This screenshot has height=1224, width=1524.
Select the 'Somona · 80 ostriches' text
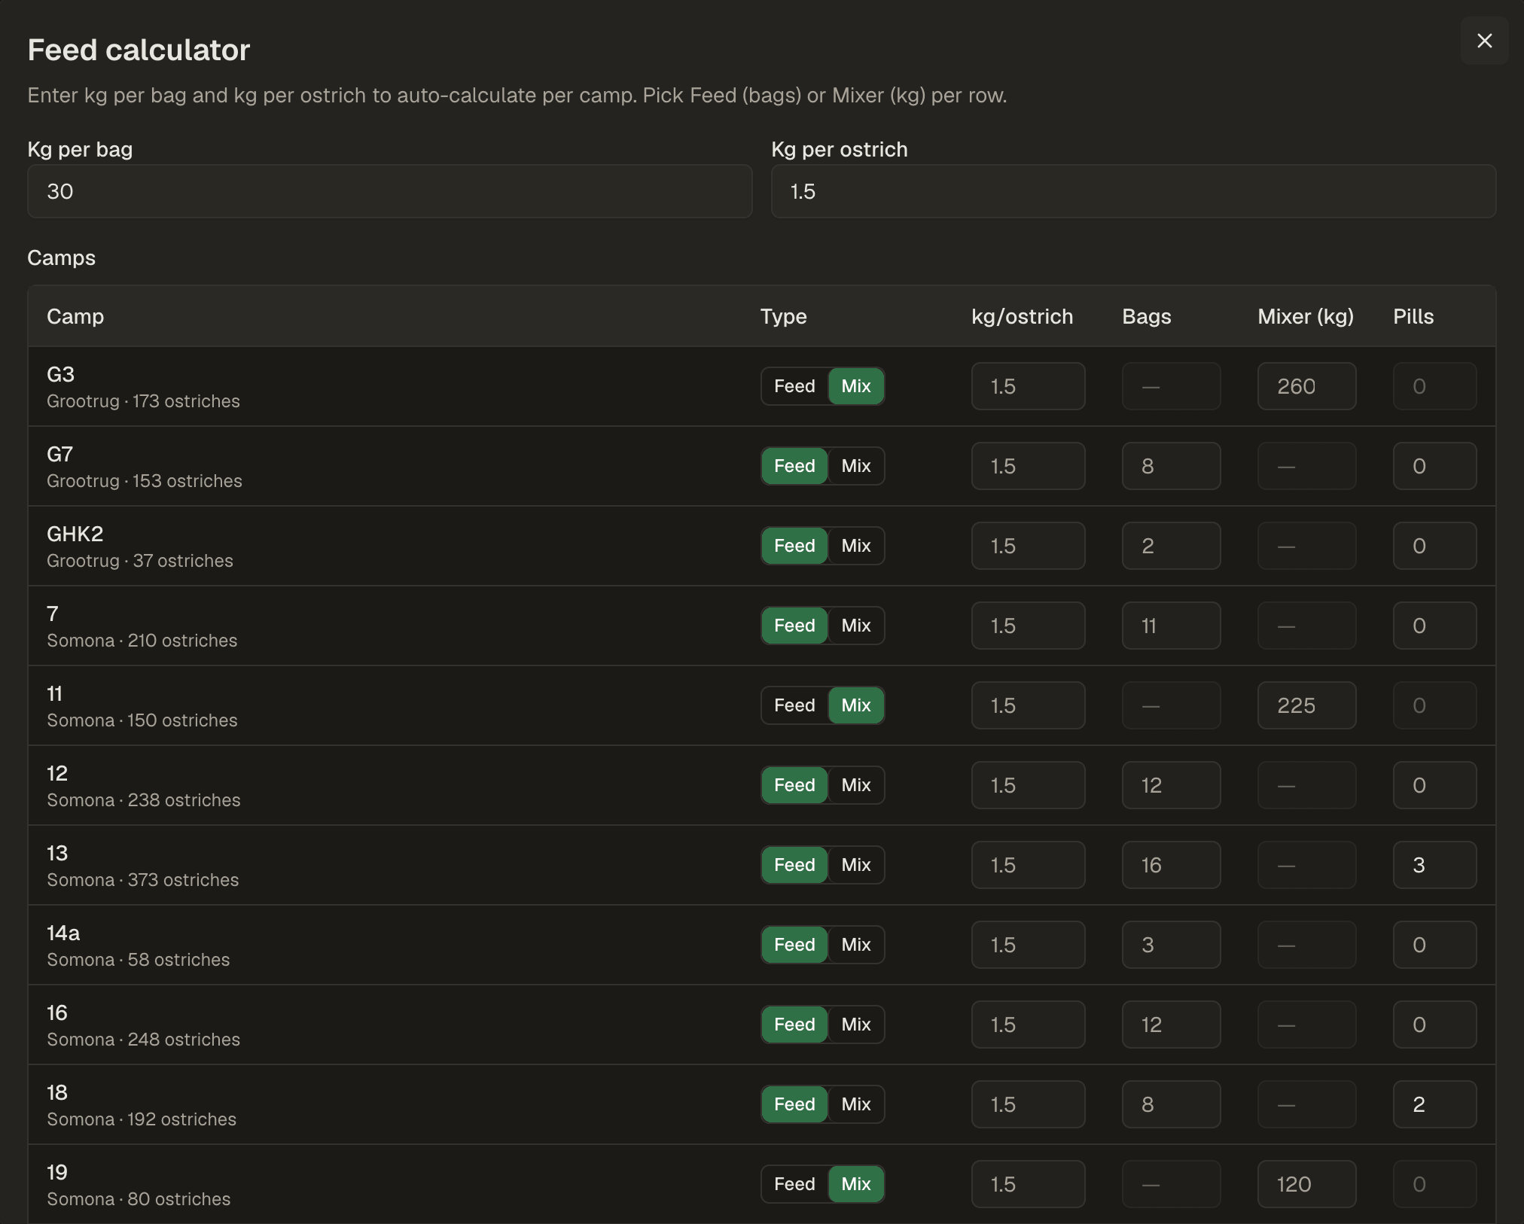pos(139,1199)
